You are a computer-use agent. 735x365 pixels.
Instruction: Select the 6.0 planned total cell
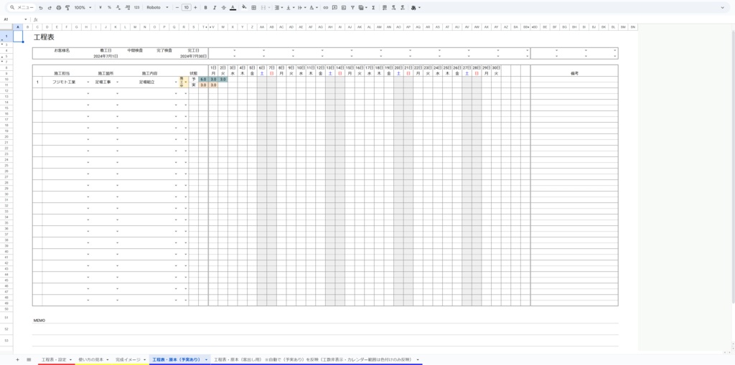[203, 79]
